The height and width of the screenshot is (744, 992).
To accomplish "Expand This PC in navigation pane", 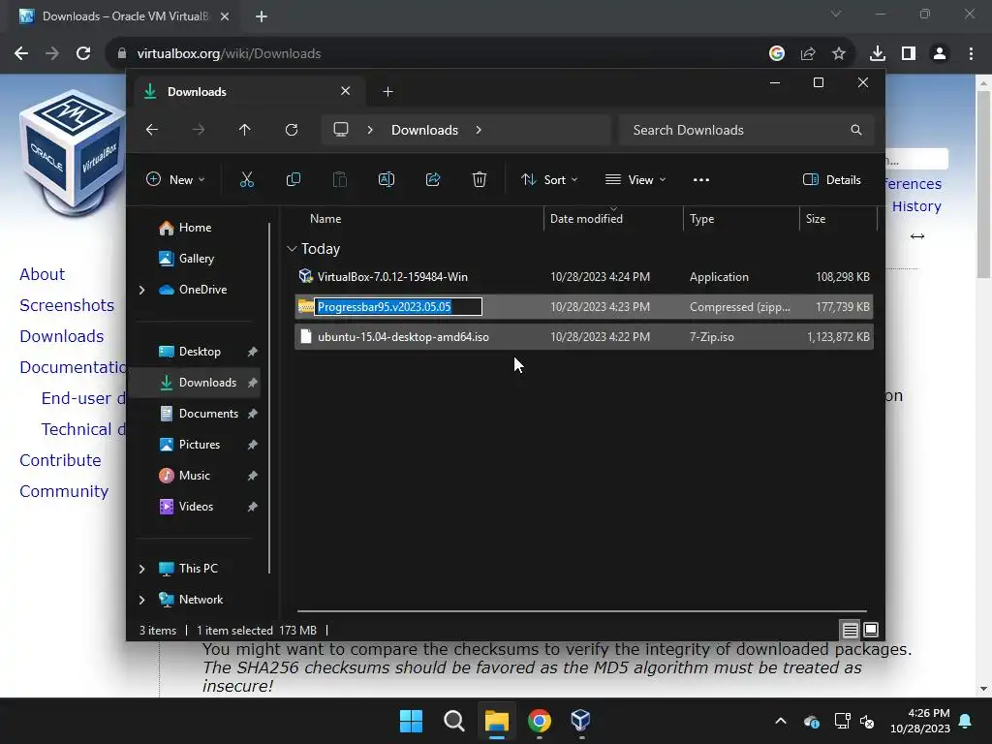I will [141, 569].
